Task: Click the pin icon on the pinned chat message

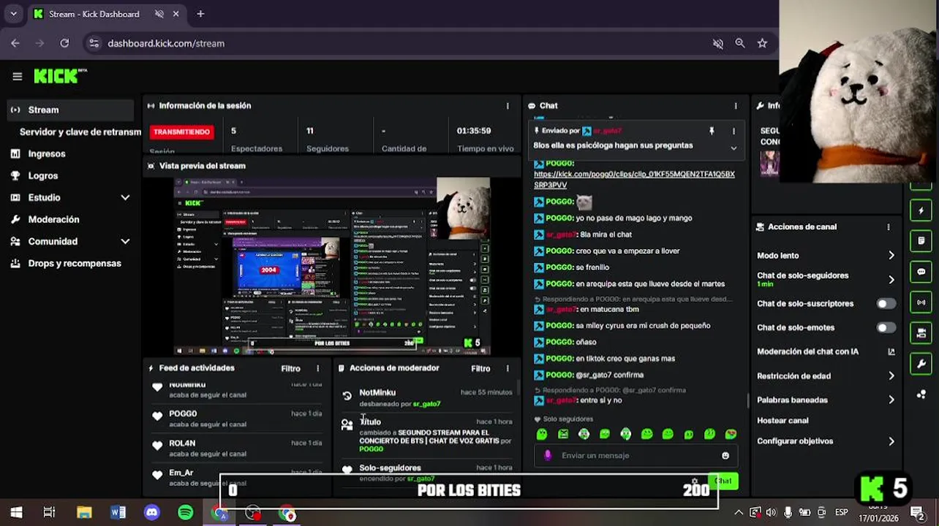Action: pos(711,131)
